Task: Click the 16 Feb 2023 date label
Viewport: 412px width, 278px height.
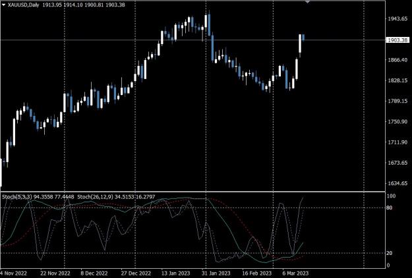Action: (x=256, y=273)
